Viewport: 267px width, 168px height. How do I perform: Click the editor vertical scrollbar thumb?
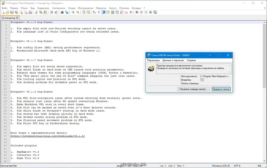264,56
